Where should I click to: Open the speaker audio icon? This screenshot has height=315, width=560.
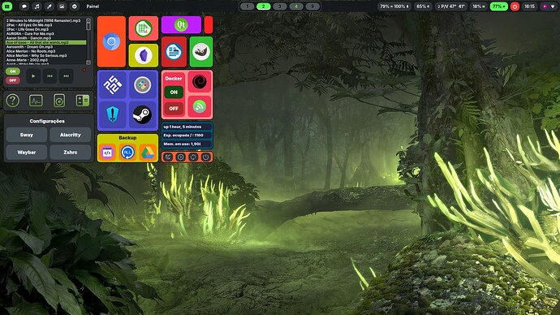pos(59,101)
